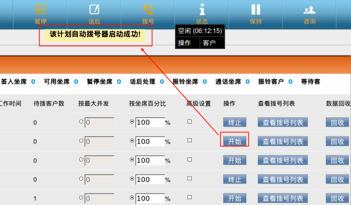
Task: Click the 终止 button in fourth row
Action: click(x=235, y=179)
